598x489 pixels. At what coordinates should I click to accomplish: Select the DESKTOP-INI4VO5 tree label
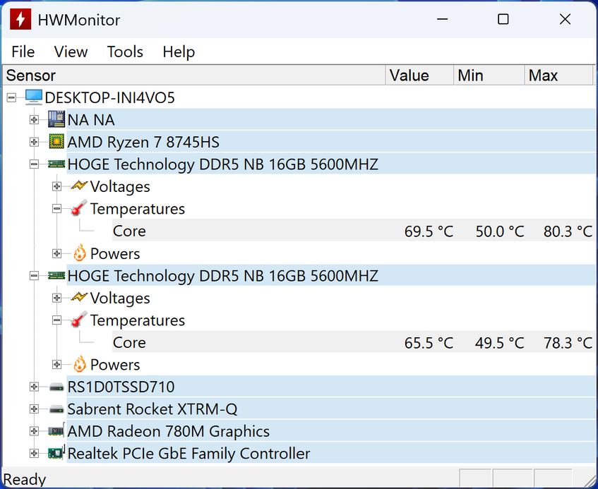110,97
